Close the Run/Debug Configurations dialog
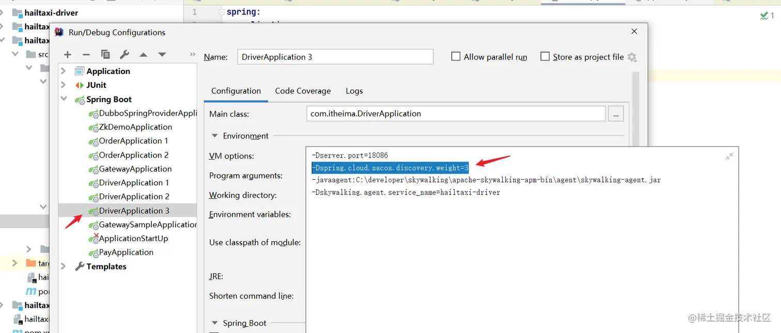Screen dimensions: 781x333 (x=634, y=32)
